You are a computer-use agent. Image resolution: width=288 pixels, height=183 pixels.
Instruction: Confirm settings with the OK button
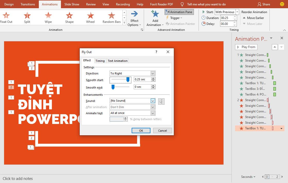point(141,130)
